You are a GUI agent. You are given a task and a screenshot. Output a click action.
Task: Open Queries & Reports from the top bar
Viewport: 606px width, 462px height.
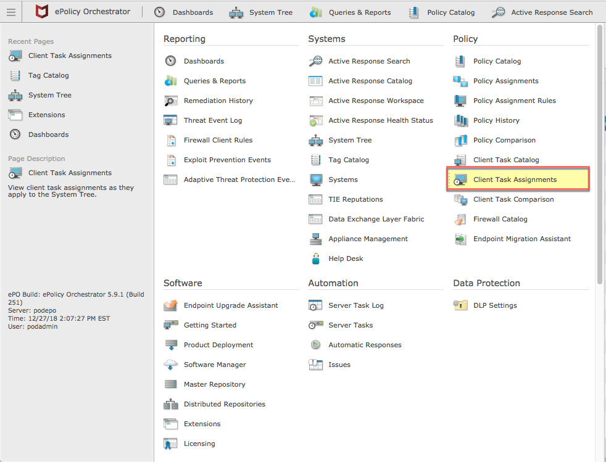click(x=360, y=12)
